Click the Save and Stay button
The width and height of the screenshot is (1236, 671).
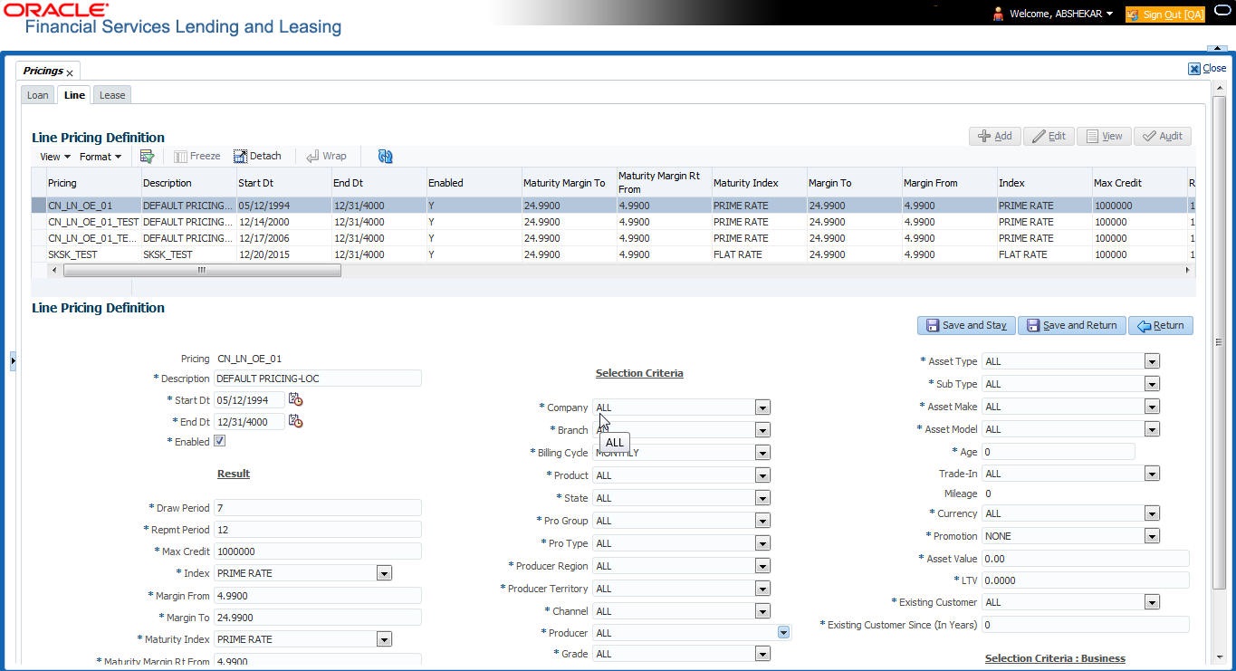pos(965,325)
